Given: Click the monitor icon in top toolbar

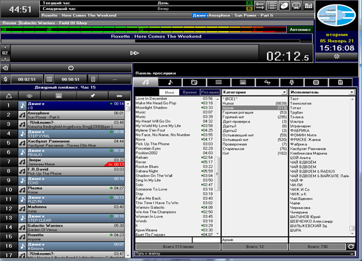Looking at the screenshot, I should point(296,6).
